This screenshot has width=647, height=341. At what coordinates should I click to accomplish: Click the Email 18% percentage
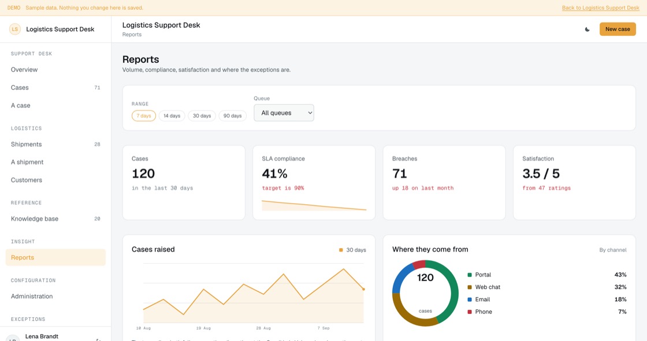click(x=620, y=299)
